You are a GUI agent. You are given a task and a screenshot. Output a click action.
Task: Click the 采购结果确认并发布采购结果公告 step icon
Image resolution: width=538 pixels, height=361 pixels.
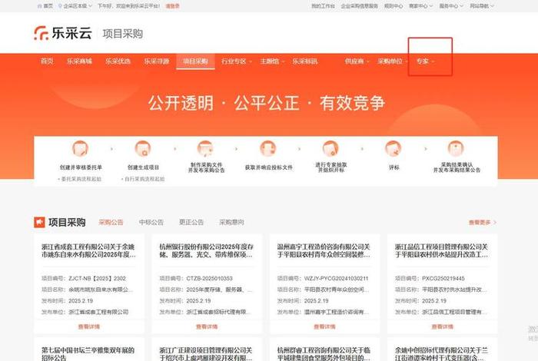tap(456, 148)
